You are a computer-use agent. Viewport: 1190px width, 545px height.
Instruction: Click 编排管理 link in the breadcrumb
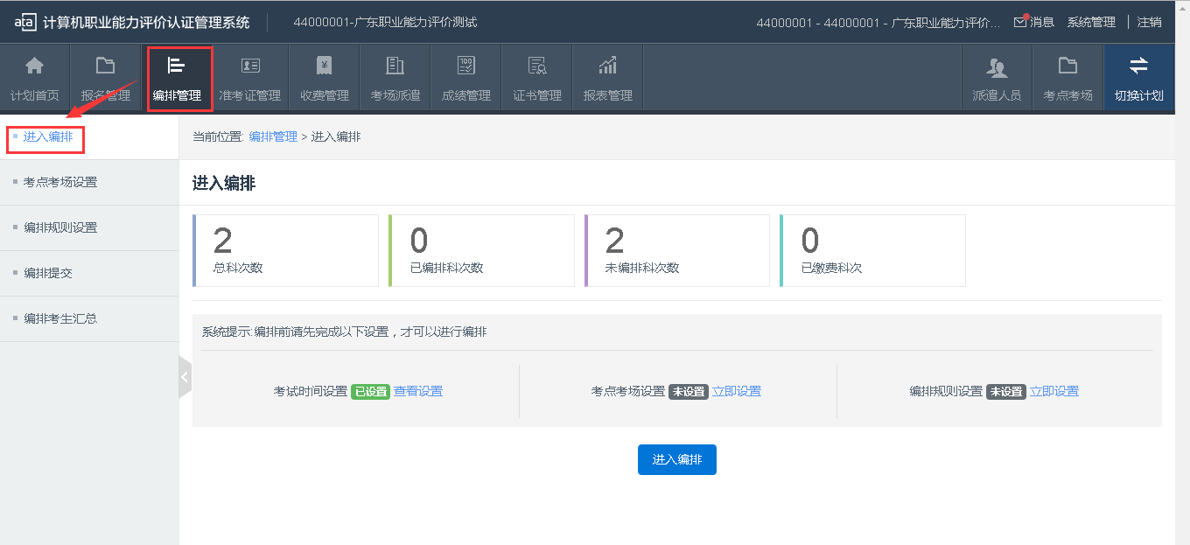(x=273, y=136)
